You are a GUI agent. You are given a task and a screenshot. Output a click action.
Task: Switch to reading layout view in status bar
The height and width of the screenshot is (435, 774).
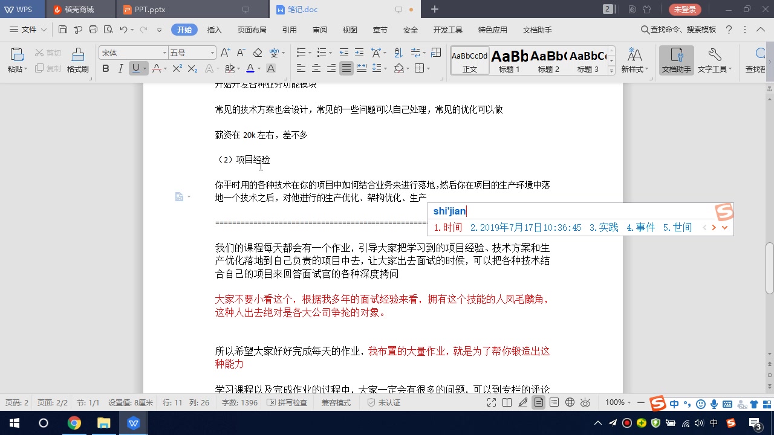pos(507,402)
